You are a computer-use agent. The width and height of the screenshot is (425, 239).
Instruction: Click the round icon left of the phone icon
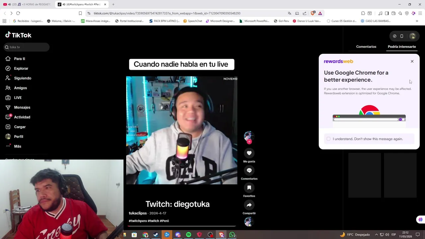394,36
